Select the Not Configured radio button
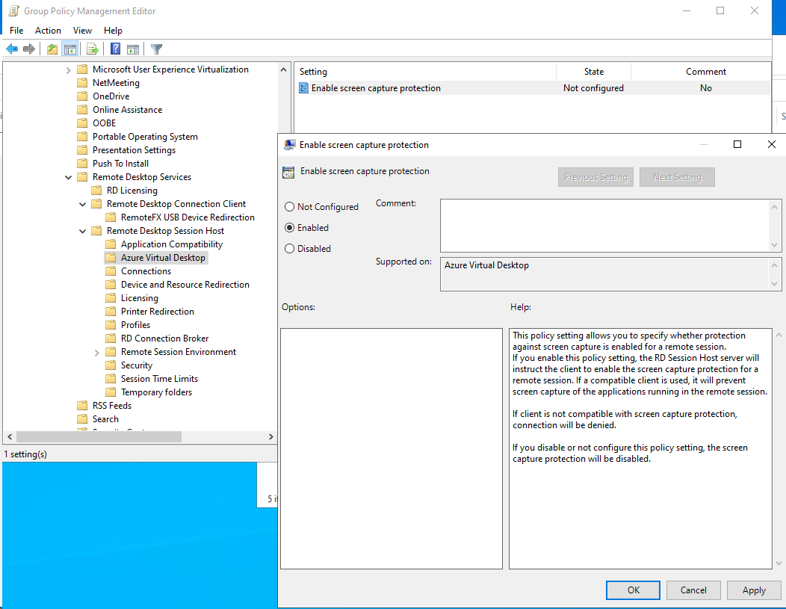Image resolution: width=786 pixels, height=609 pixels. pyautogui.click(x=290, y=207)
